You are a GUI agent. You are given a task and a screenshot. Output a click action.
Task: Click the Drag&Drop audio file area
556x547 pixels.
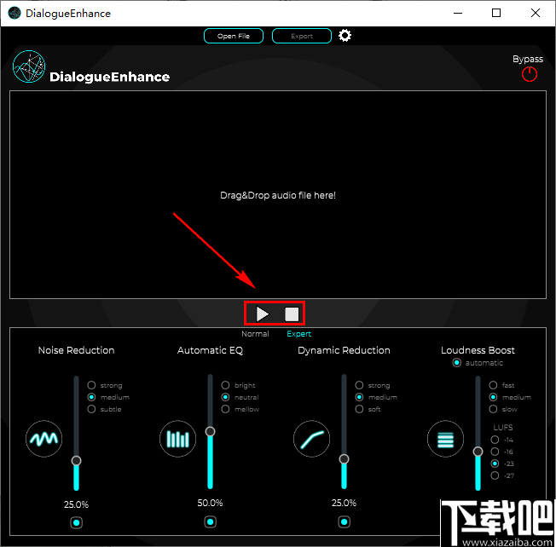pyautogui.click(x=278, y=195)
